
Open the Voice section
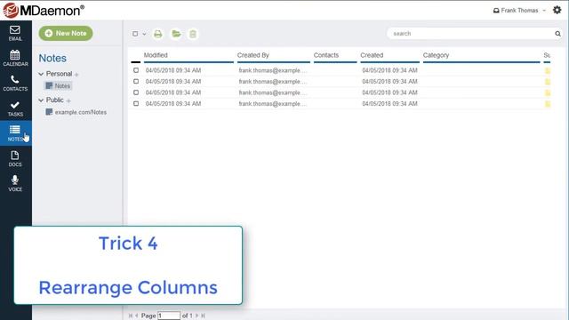click(15, 184)
